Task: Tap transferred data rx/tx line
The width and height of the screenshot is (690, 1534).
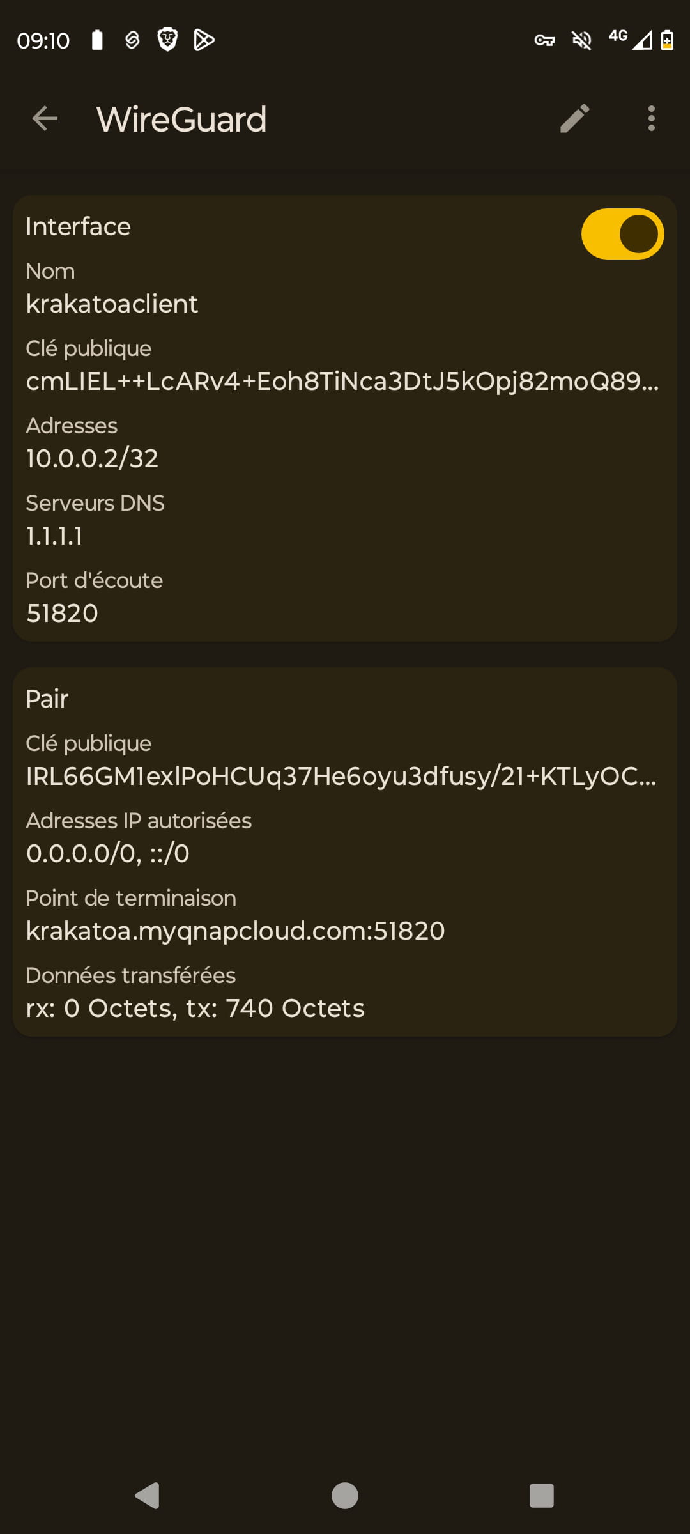Action: coord(195,1008)
